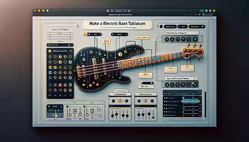Click the search icon in the bottom-left panel header
Image resolution: width=249 pixels, height=142 pixels.
point(103,102)
